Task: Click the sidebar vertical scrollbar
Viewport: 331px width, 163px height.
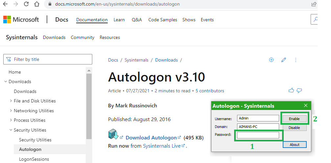Action: tap(89, 105)
